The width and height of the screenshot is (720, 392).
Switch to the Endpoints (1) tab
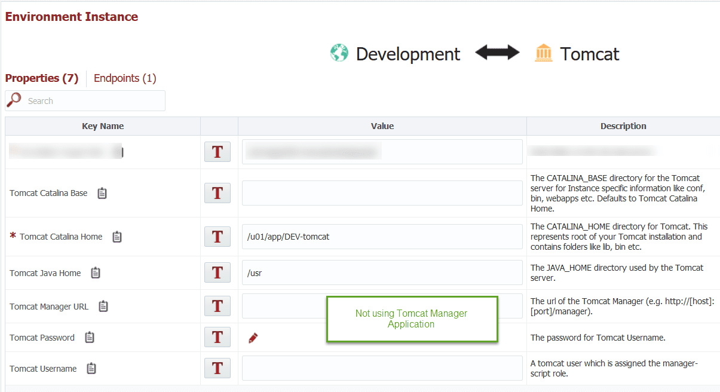click(x=125, y=78)
